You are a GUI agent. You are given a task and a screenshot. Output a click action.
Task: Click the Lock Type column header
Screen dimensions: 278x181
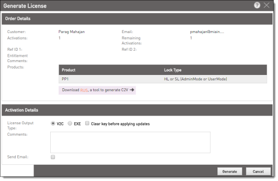(x=173, y=70)
